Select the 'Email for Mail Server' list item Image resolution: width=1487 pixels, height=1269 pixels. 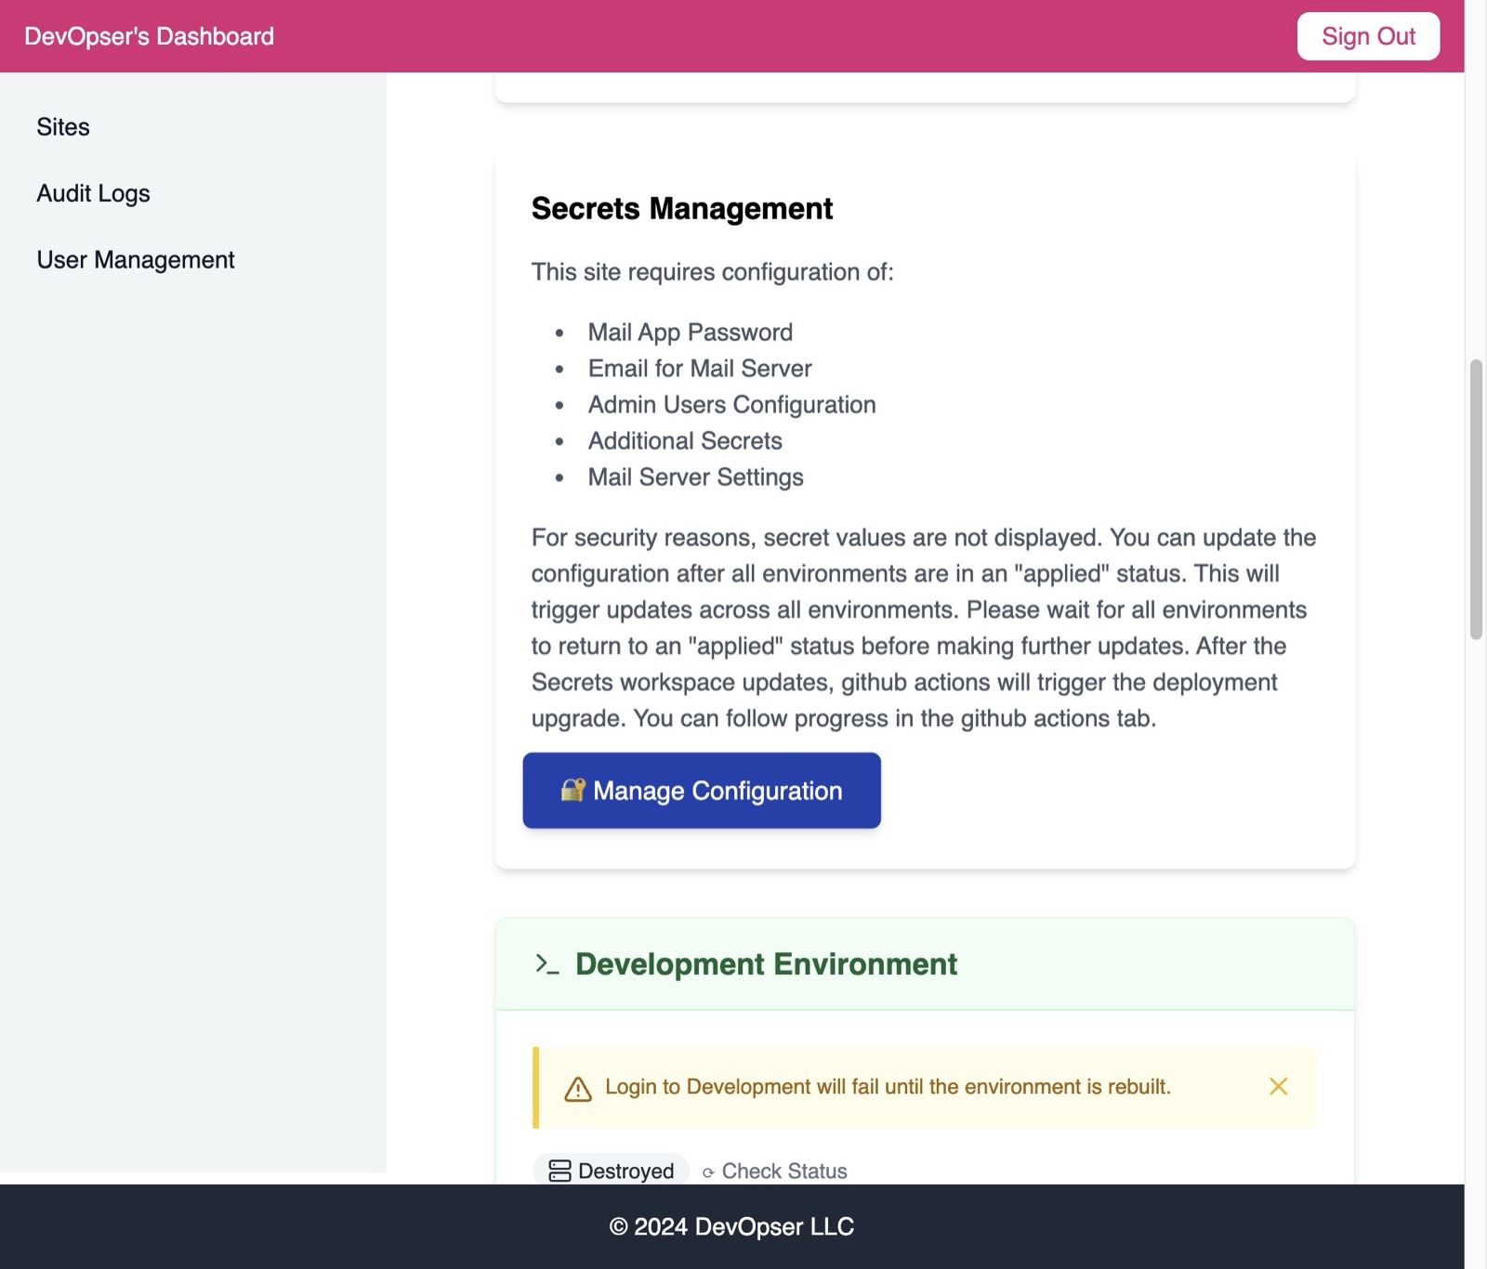[x=700, y=369]
